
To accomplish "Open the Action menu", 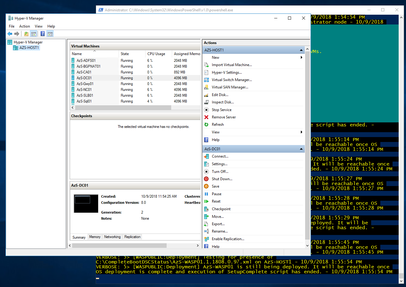I will (24, 26).
